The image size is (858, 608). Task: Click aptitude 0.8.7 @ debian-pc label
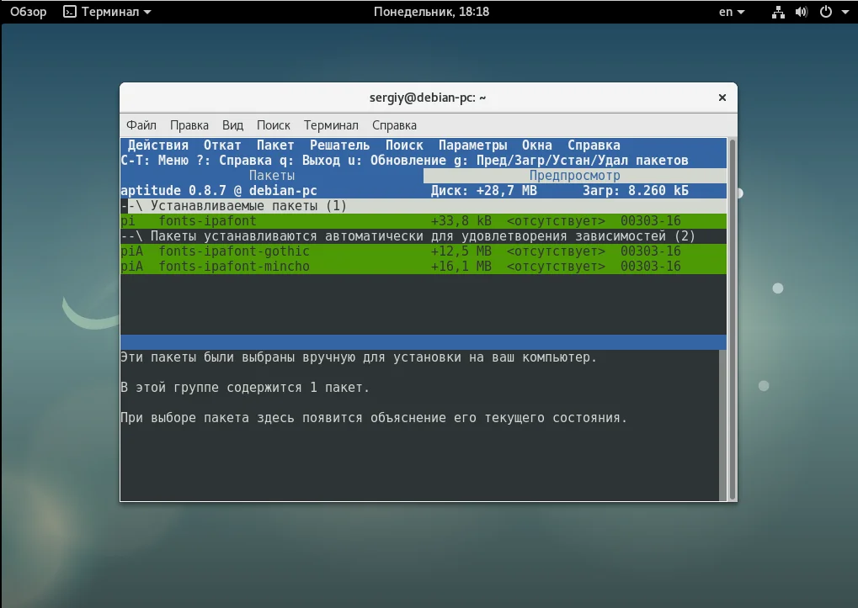(x=219, y=191)
